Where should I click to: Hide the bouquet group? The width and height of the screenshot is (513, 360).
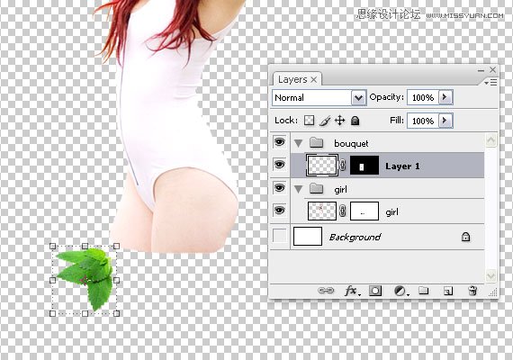tap(279, 142)
